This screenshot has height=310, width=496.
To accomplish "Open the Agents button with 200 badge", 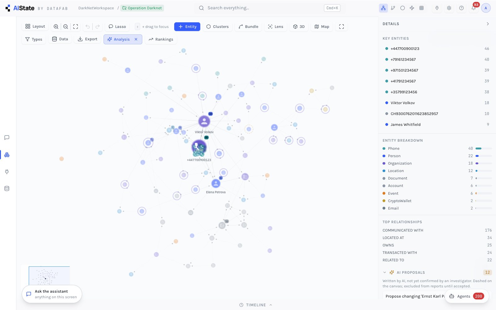I will 467,296.
